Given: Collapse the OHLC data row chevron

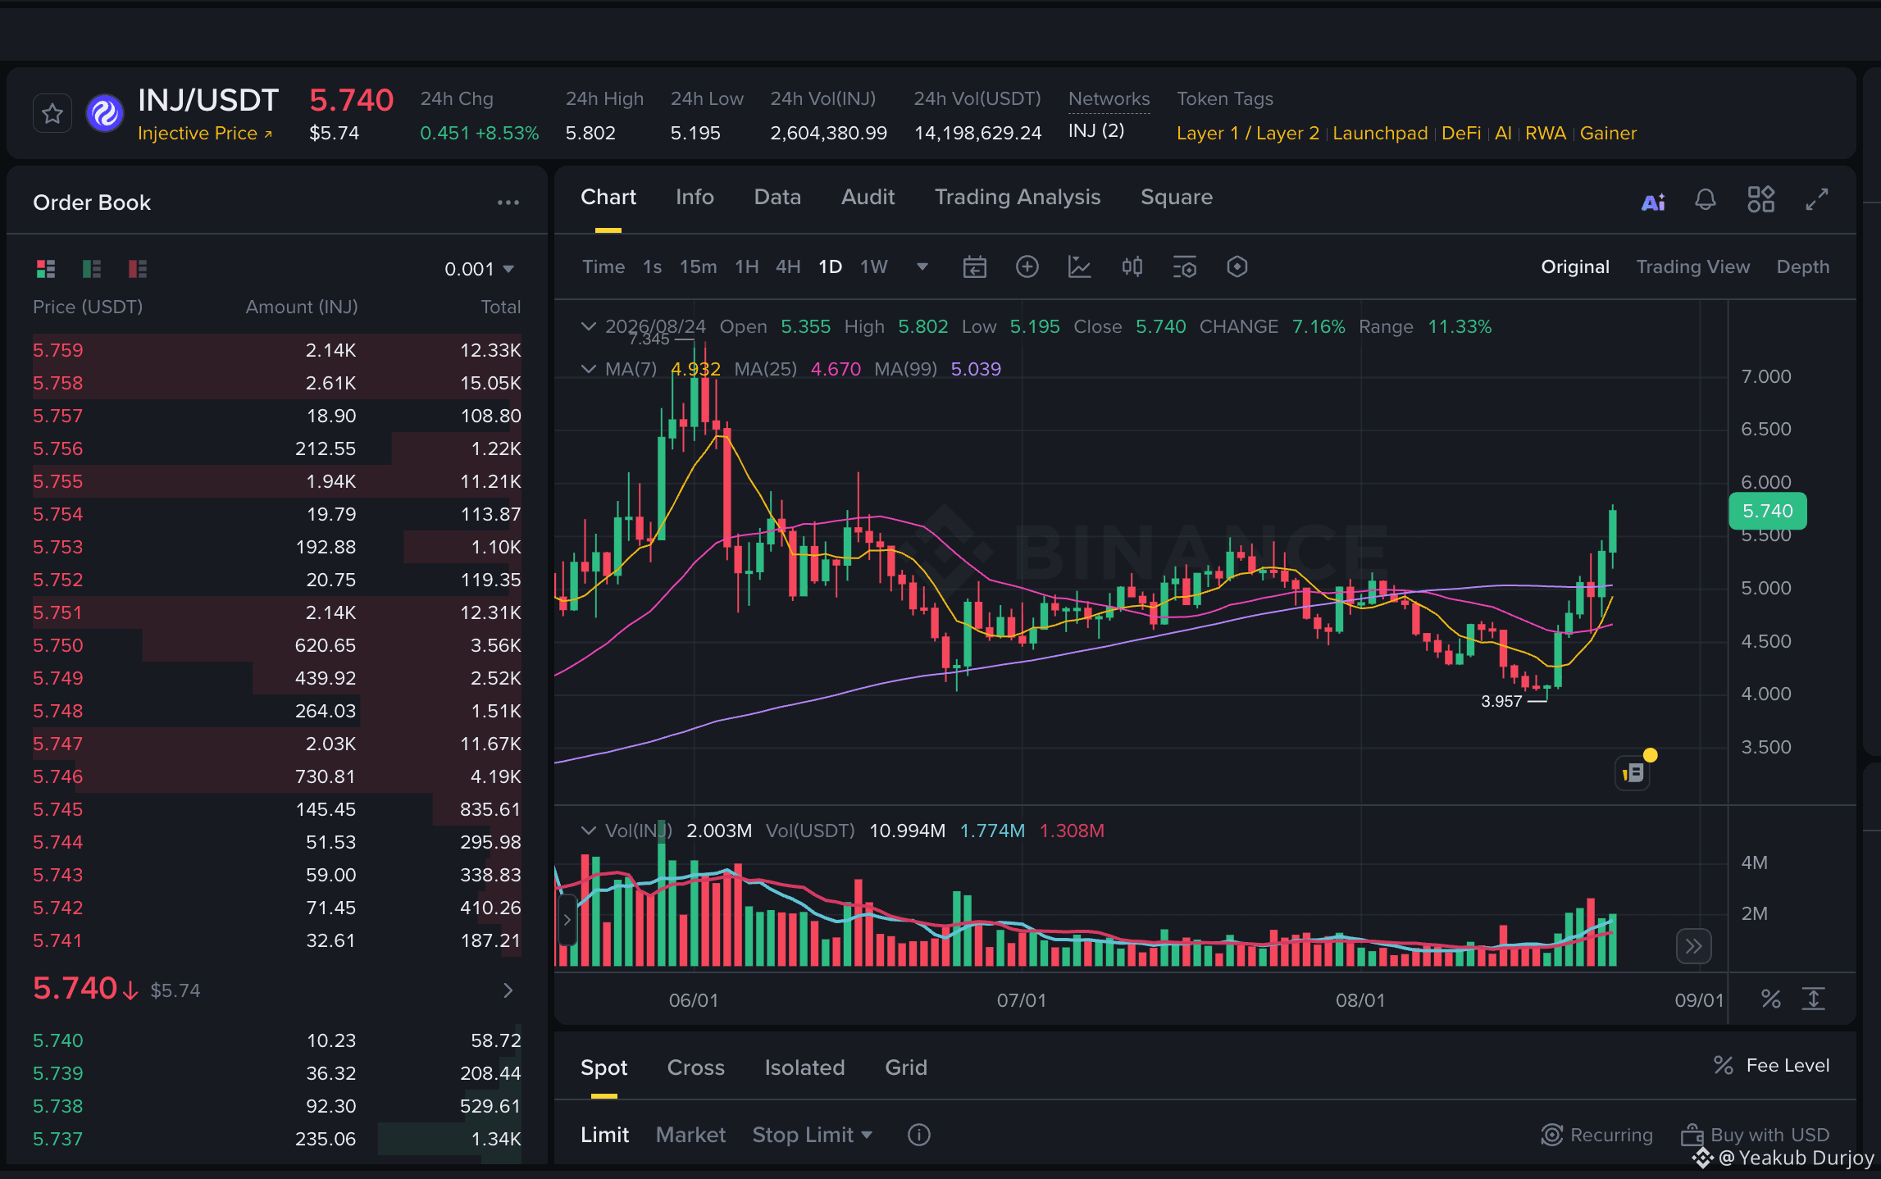Looking at the screenshot, I should 588,326.
